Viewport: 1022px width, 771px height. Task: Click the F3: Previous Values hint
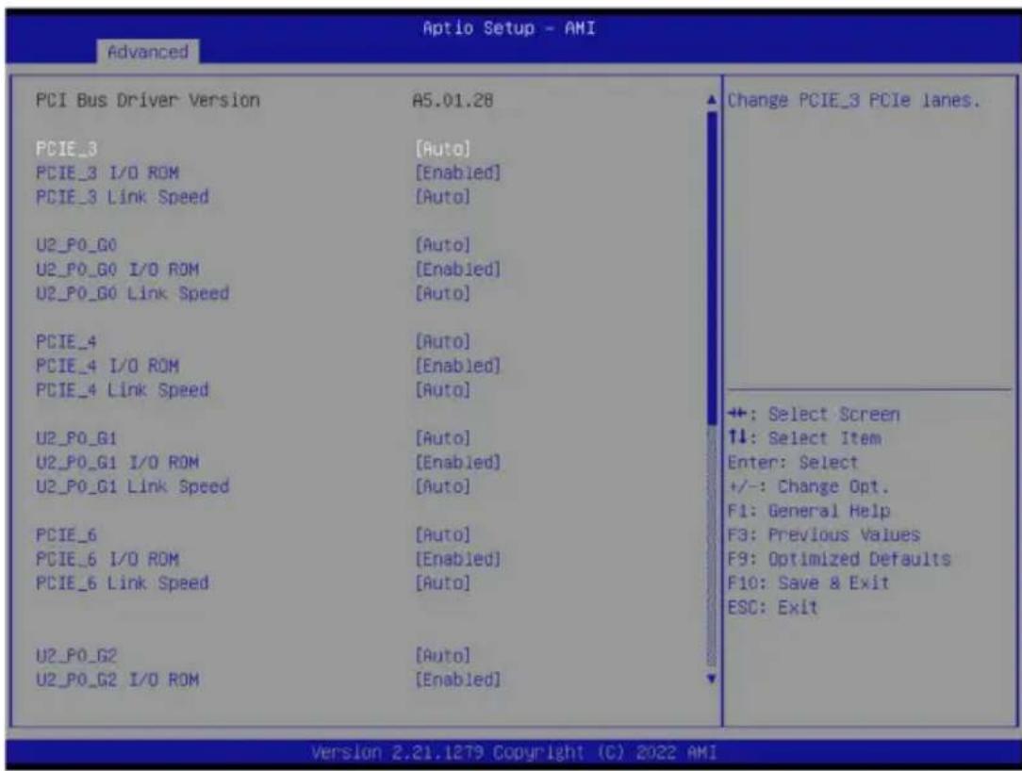click(x=824, y=535)
